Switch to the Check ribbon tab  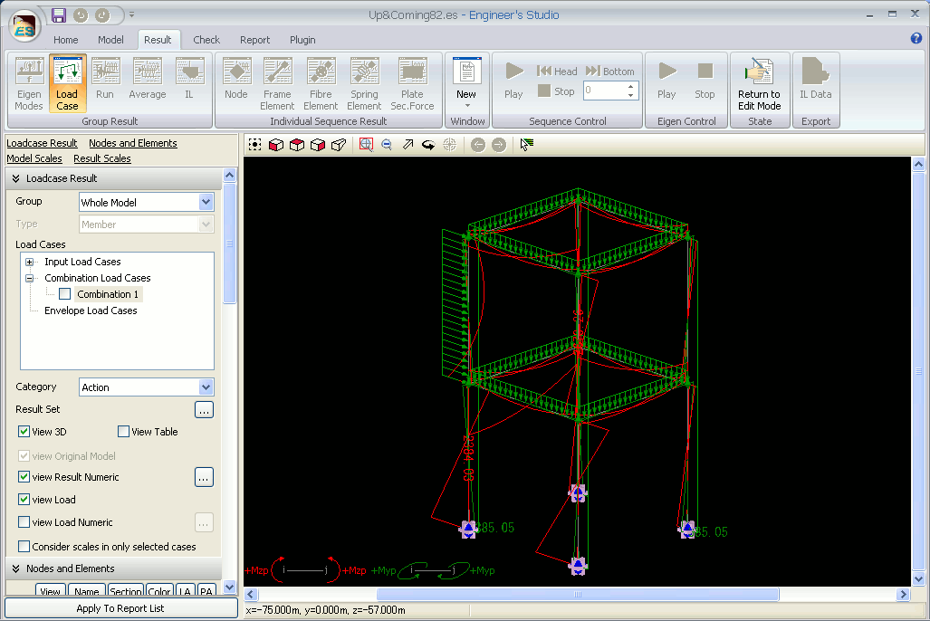[x=206, y=40]
